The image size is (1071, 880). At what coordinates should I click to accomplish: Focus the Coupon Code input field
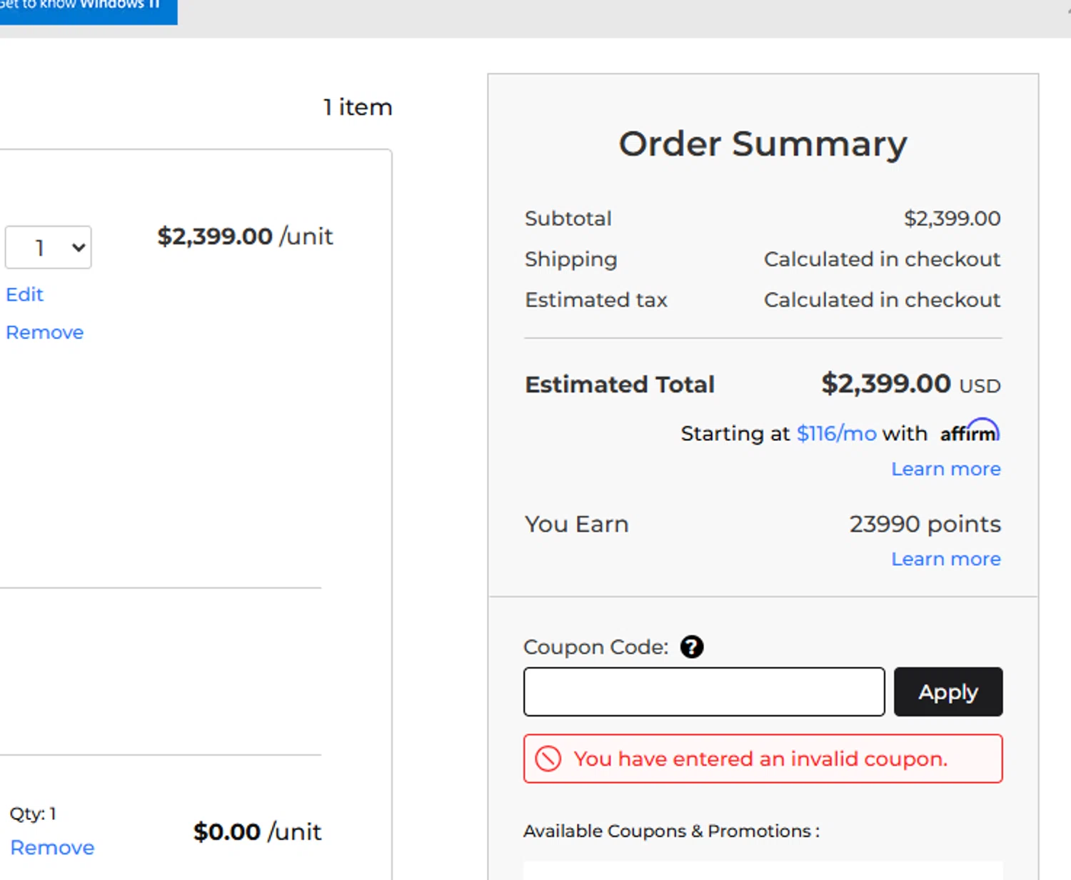pos(704,692)
